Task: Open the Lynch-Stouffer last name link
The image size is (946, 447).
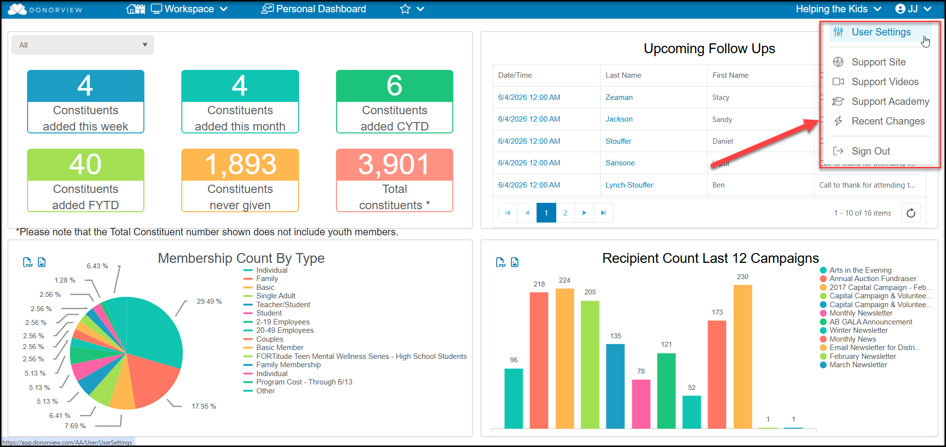Action: point(629,185)
